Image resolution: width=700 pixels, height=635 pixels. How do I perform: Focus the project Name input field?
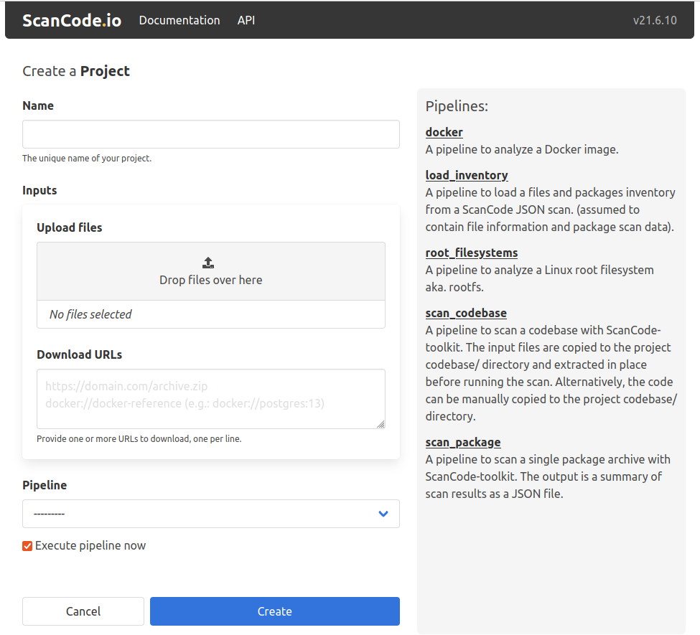point(210,134)
